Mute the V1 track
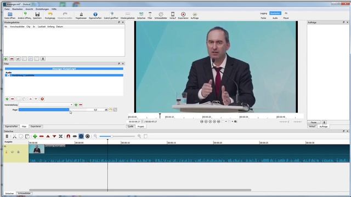This screenshot has width=351, height=197. click(x=6, y=152)
